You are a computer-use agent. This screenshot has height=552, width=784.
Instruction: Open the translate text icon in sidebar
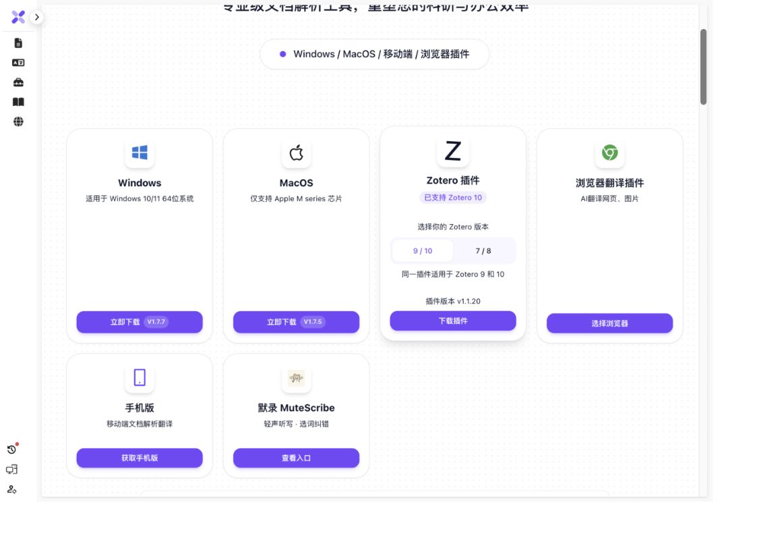tap(18, 63)
